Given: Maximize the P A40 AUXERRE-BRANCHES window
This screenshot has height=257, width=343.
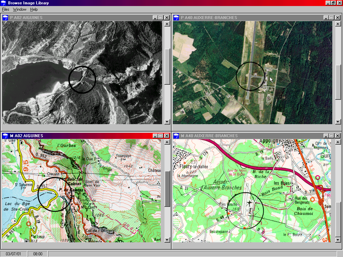Looking at the screenshot, I should point(332,18).
